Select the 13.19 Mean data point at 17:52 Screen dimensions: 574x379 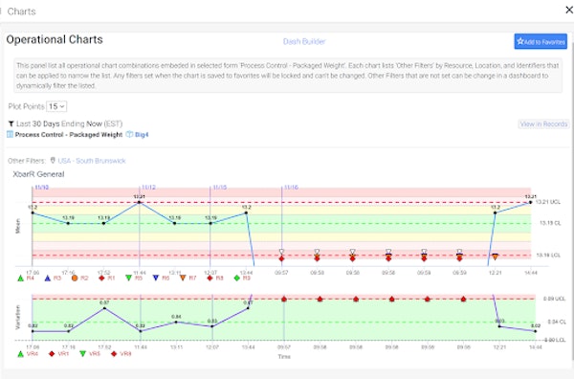103,223
